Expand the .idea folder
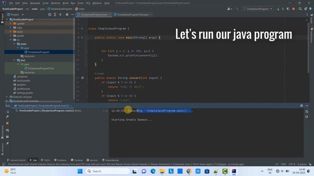 click(x=11, y=27)
